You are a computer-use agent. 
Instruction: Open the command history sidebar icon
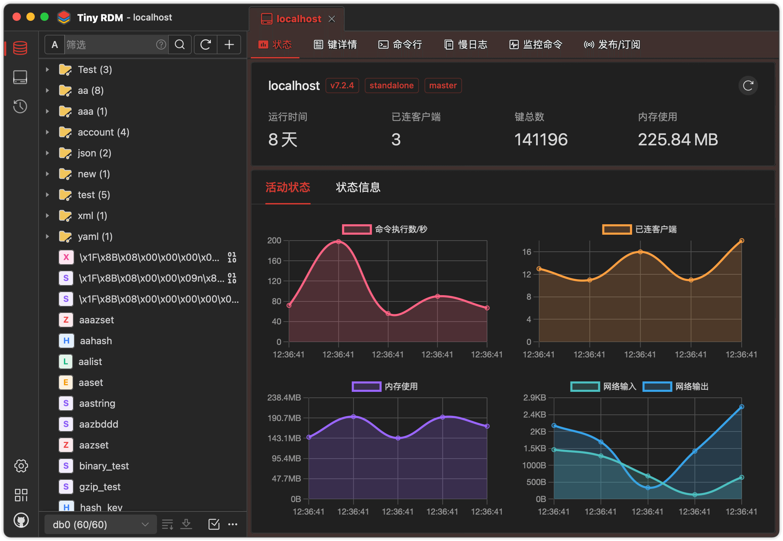point(20,106)
